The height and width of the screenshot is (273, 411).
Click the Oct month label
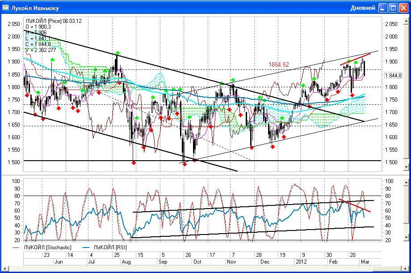(197, 262)
